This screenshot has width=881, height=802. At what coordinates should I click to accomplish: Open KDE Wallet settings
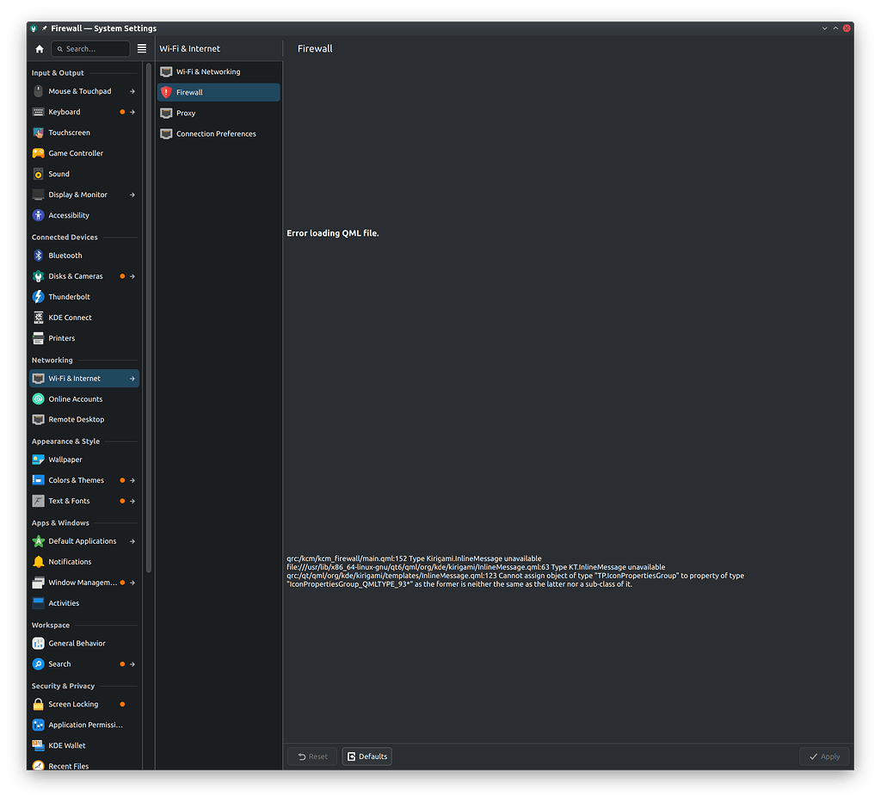(x=38, y=745)
